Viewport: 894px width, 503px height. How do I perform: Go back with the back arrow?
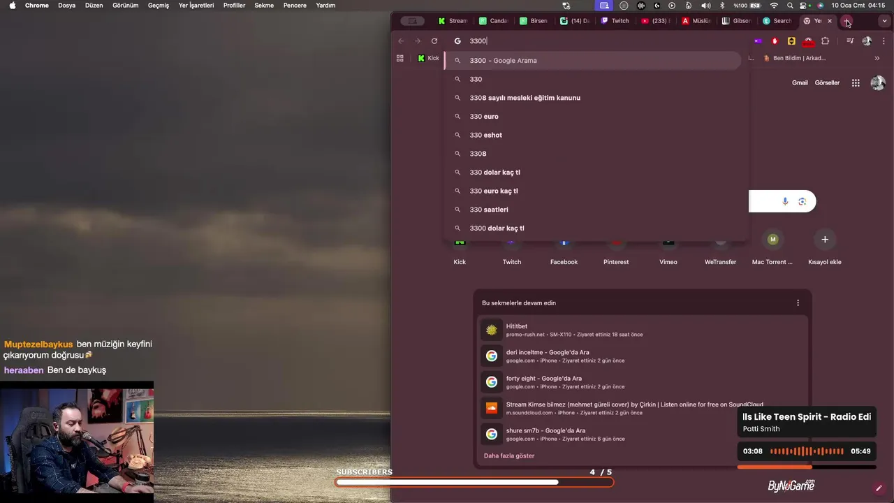tap(401, 41)
